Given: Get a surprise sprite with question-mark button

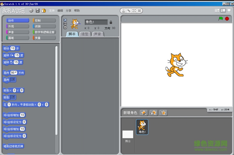Looking at the screenshot, I should (x=163, y=113).
